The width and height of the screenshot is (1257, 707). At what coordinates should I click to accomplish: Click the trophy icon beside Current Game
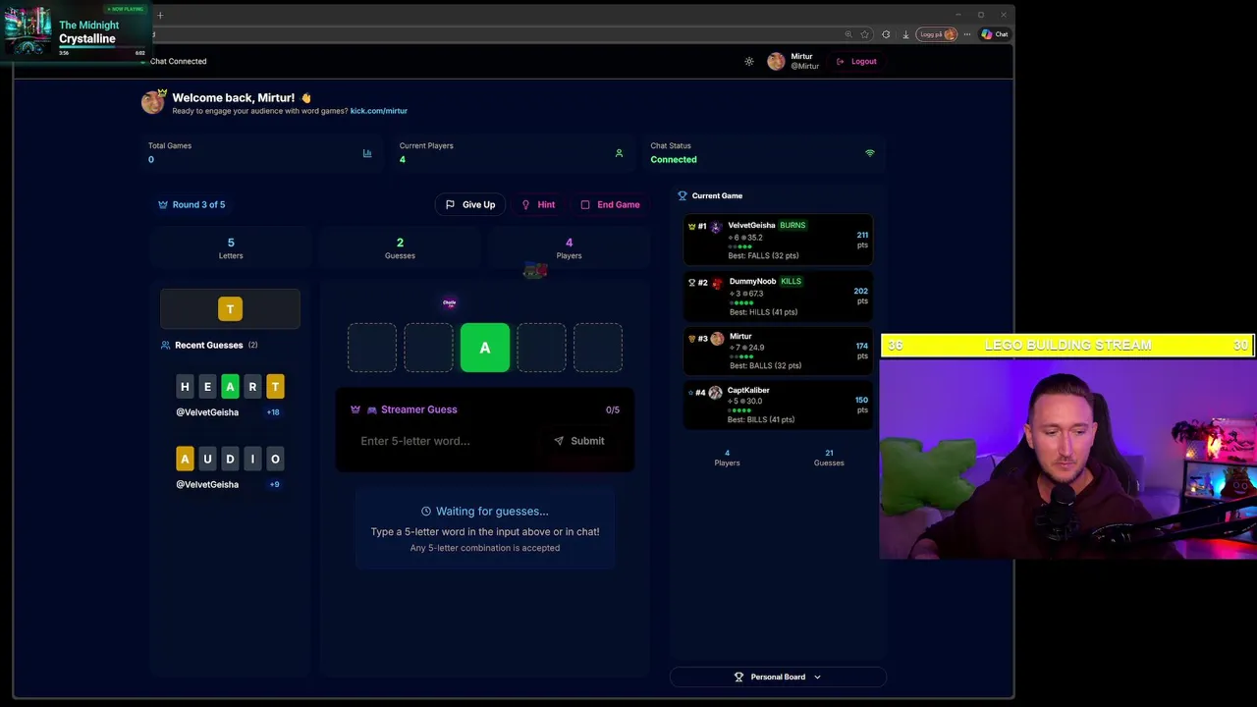click(683, 195)
